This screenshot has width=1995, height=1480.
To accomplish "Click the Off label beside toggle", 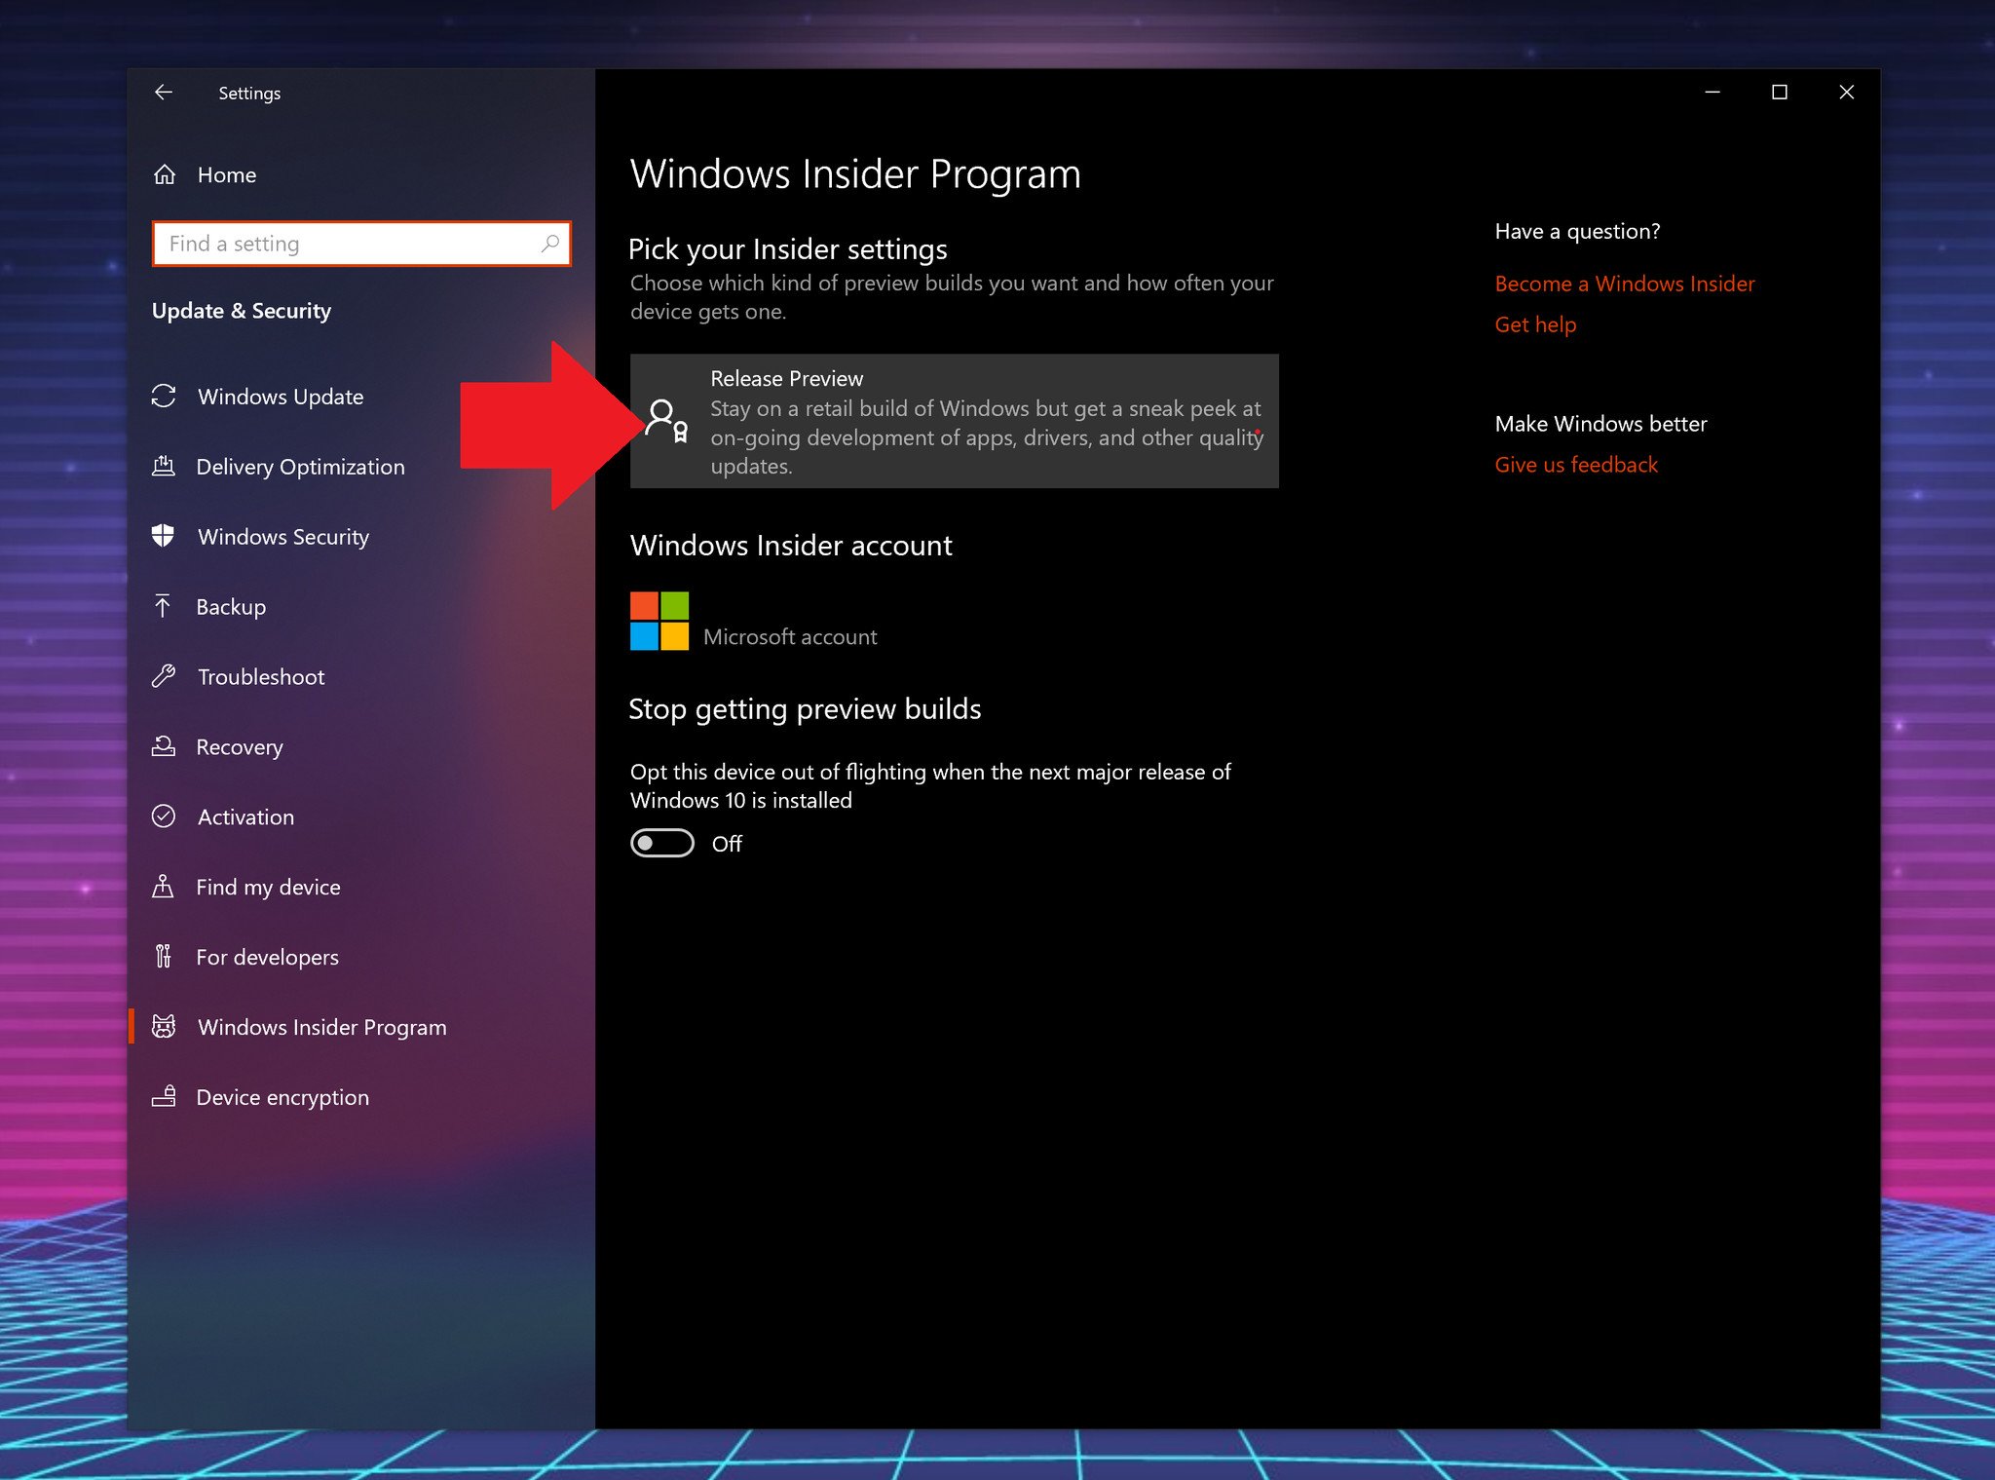I will pos(727,844).
